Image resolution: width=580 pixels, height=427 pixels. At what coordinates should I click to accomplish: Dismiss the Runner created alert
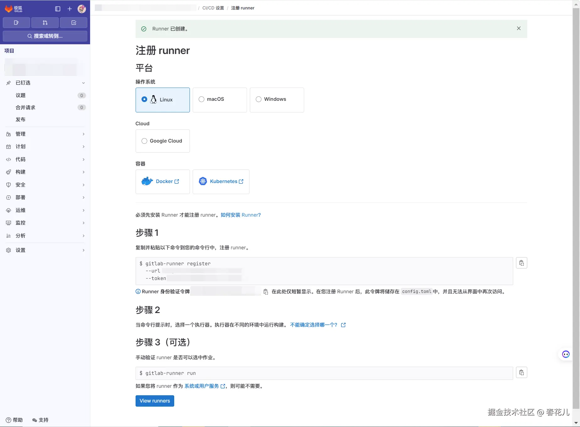pos(519,28)
